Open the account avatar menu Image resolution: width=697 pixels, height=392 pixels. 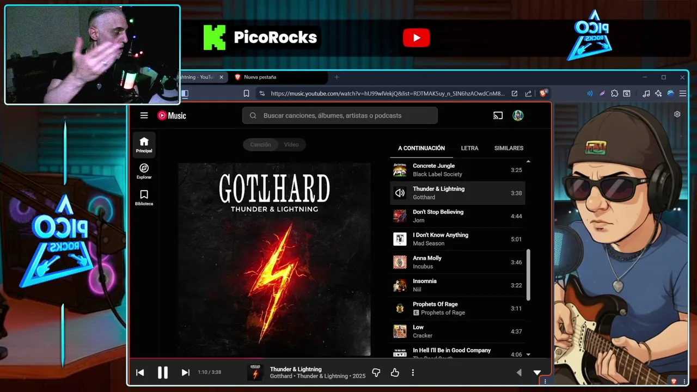pos(518,115)
